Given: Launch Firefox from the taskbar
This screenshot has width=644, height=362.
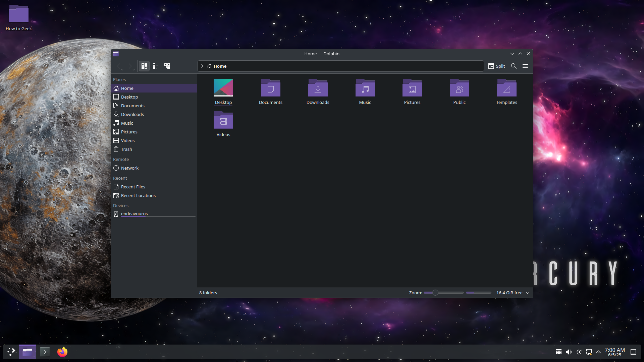Looking at the screenshot, I should click(62, 352).
